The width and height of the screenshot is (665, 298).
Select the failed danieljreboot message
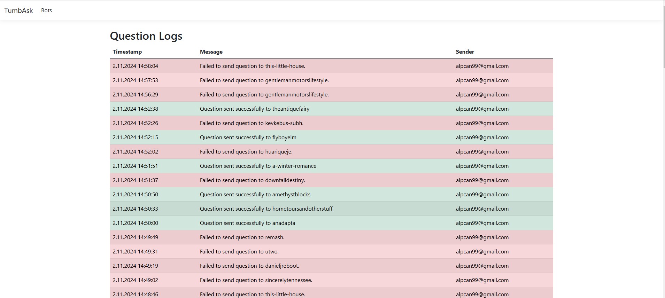tap(250, 266)
